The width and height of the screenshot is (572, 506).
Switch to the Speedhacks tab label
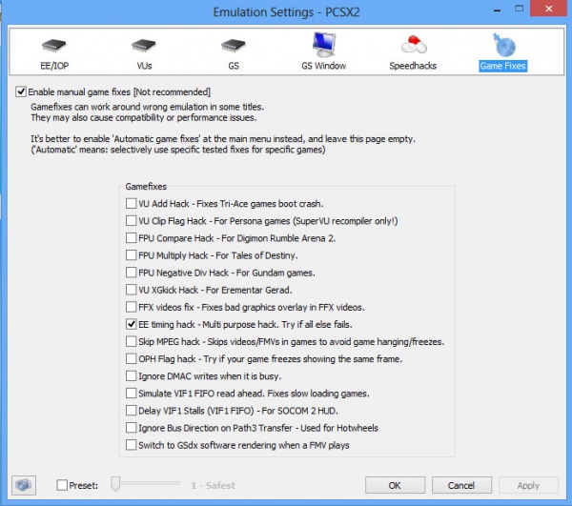413,66
